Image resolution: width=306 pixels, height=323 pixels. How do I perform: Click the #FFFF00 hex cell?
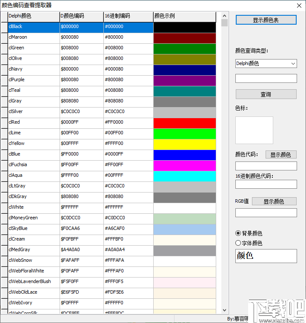[129, 144]
